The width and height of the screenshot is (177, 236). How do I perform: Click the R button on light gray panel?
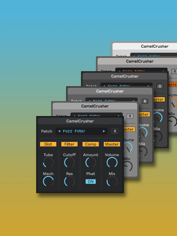pyautogui.click(x=130, y=116)
